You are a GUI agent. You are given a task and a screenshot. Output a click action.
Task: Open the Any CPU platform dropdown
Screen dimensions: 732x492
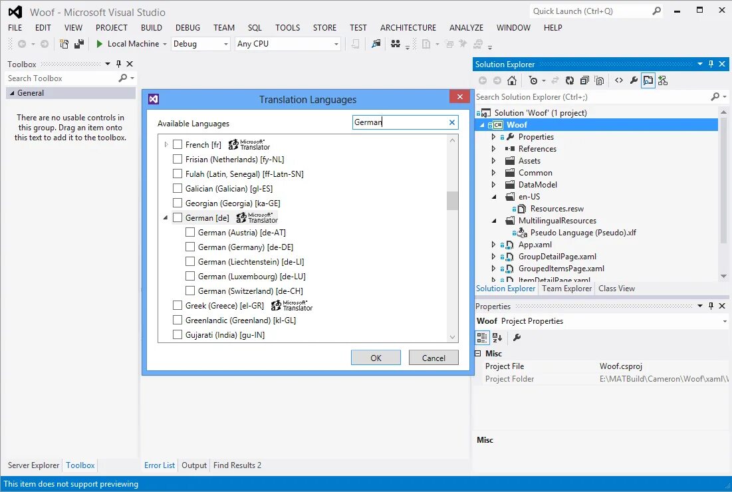[x=336, y=44]
